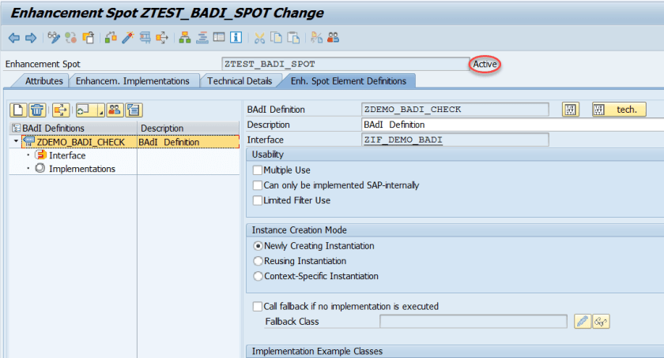Click the Description input field
The width and height of the screenshot is (664, 358).
pyautogui.click(x=513, y=125)
